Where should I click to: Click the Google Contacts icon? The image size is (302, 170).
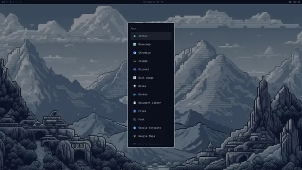tap(134, 128)
